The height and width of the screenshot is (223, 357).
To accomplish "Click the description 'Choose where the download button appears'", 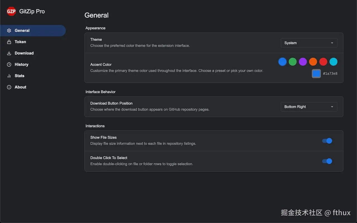I will pos(150,110).
